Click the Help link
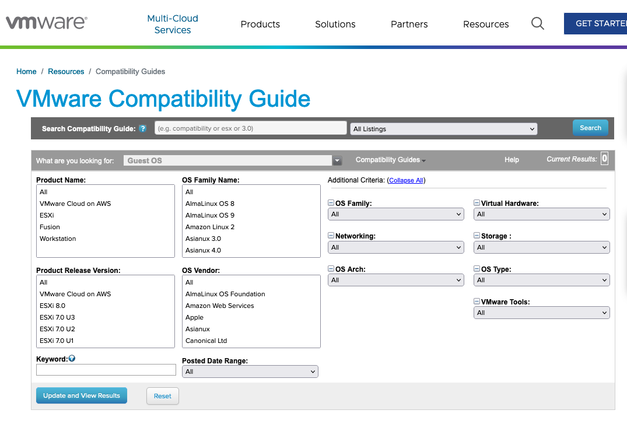 512,160
